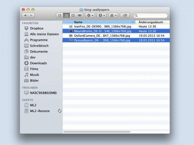This screenshot has height=145, width=194.
Task: Open Bilder in the sidebar
Action: pos(31,80)
